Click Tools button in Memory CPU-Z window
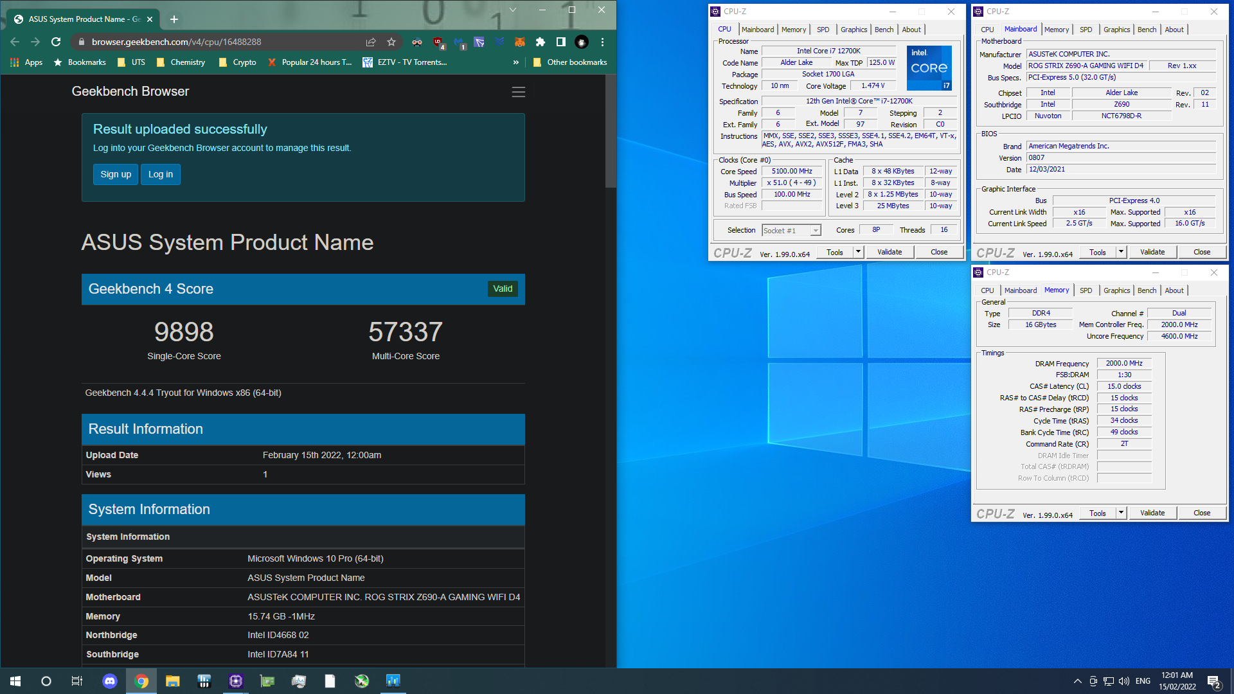Screen dimensions: 1234x694 coord(1098,513)
